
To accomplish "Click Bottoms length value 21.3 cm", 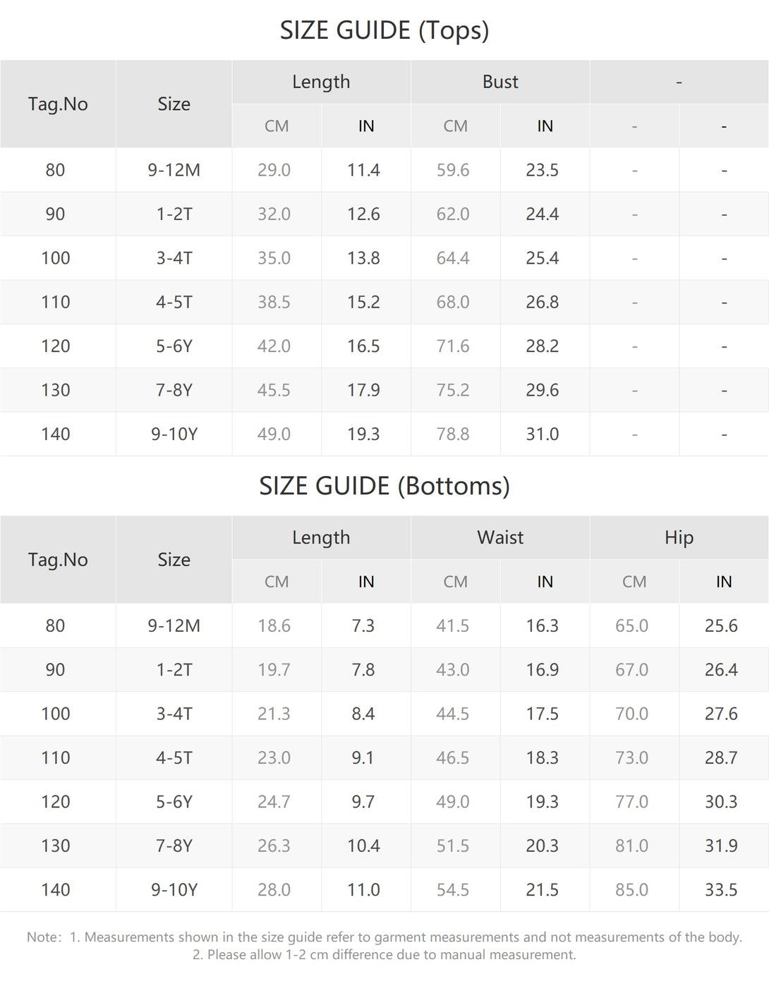I will (x=274, y=714).
